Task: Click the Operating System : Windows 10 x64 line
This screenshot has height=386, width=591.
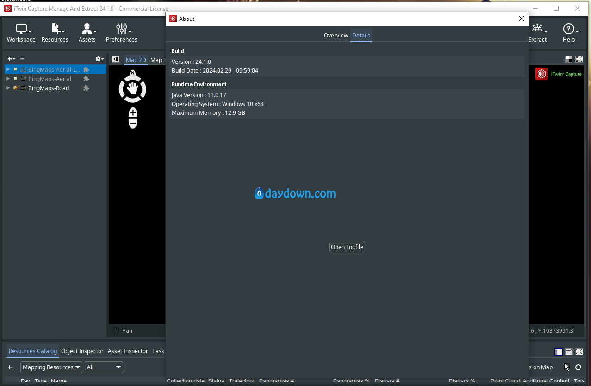Action: (218, 104)
